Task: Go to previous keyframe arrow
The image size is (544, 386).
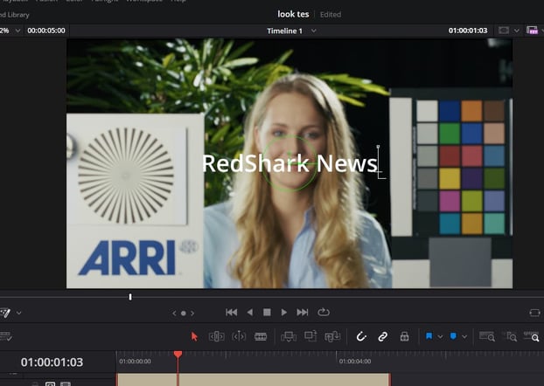Action: 174,314
